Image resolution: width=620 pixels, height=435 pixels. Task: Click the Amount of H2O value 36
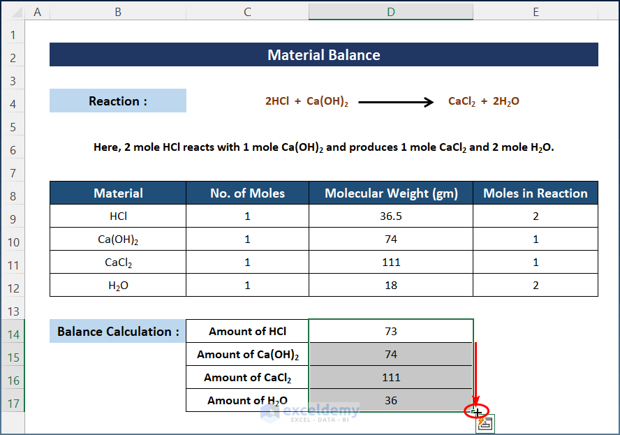(390, 401)
